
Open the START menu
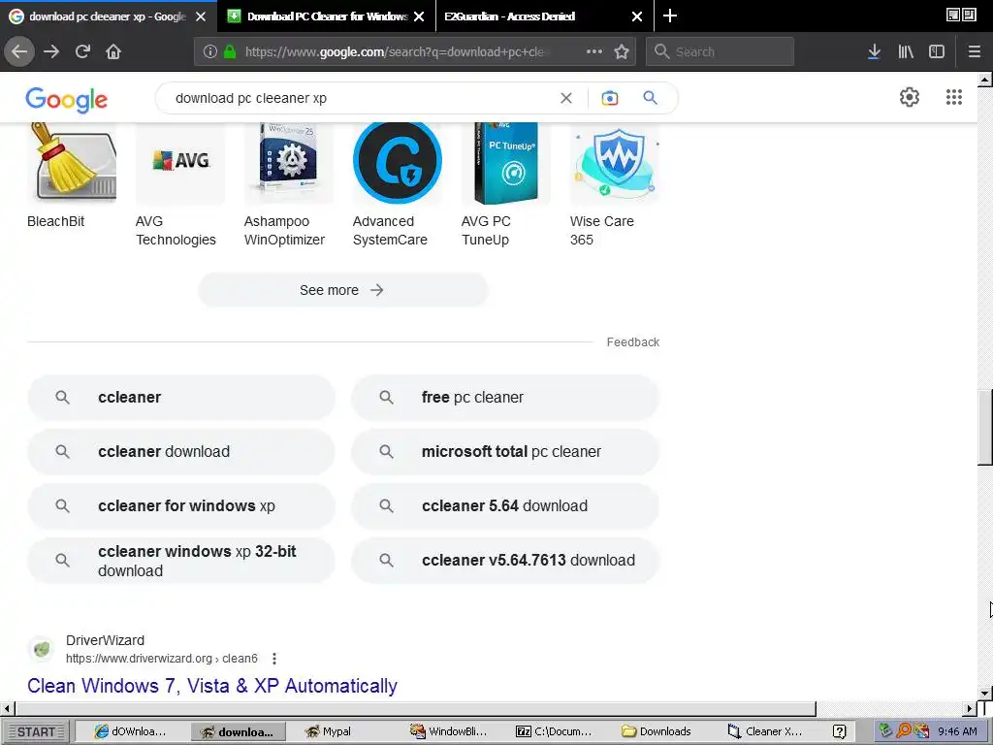click(37, 731)
